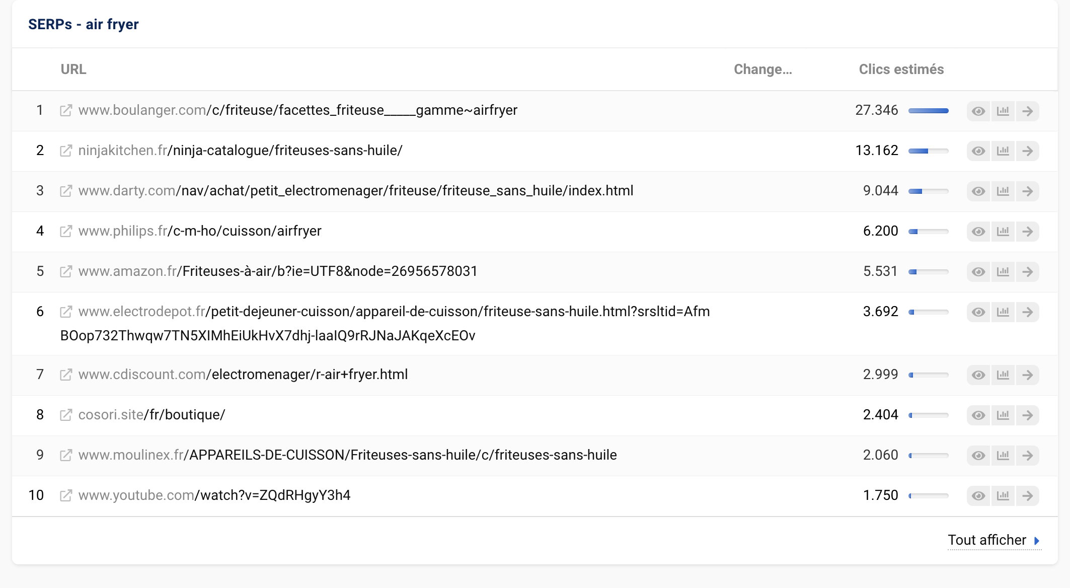Click the click-share bar for boulanger.com
Screen dimensions: 1070x588
[x=929, y=111]
